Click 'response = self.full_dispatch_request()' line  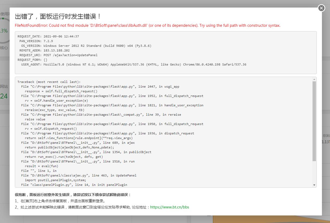(x=61, y=91)
